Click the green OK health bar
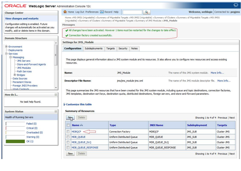The width and height of the screenshot is (241, 171). (15, 141)
